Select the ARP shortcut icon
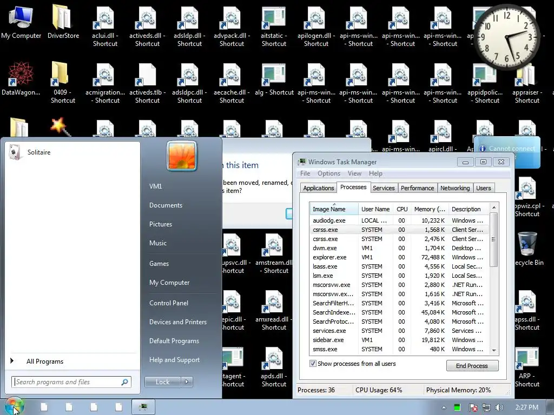 527,367
